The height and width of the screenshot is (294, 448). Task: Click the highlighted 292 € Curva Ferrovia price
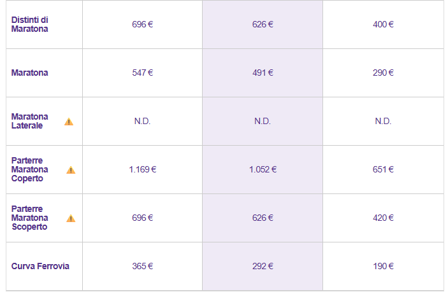[x=263, y=266]
